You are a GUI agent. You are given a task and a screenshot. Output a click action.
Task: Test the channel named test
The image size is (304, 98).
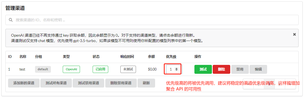(x=203, y=69)
